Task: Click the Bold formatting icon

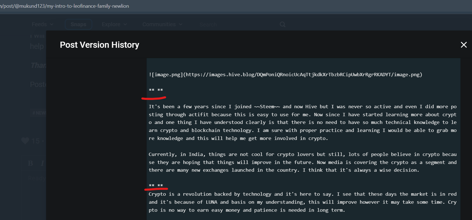Action: (30, 163)
